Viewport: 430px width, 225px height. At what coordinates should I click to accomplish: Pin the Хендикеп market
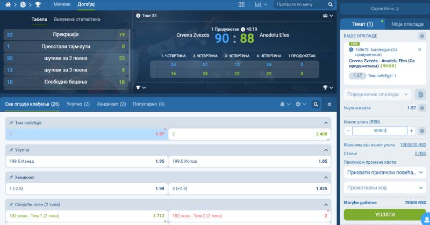(11, 177)
